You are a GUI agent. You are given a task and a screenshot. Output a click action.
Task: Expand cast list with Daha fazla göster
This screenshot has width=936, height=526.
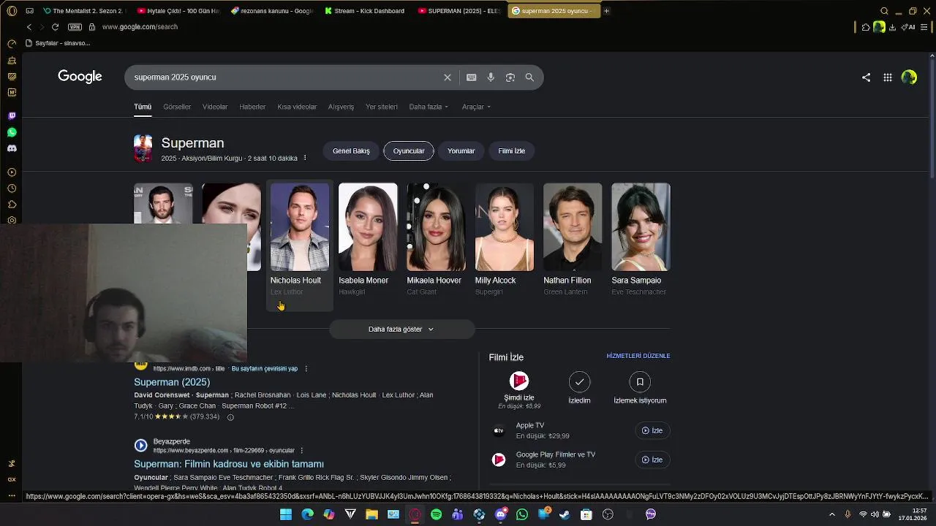click(401, 329)
